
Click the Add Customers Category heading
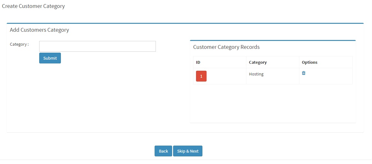(40, 30)
